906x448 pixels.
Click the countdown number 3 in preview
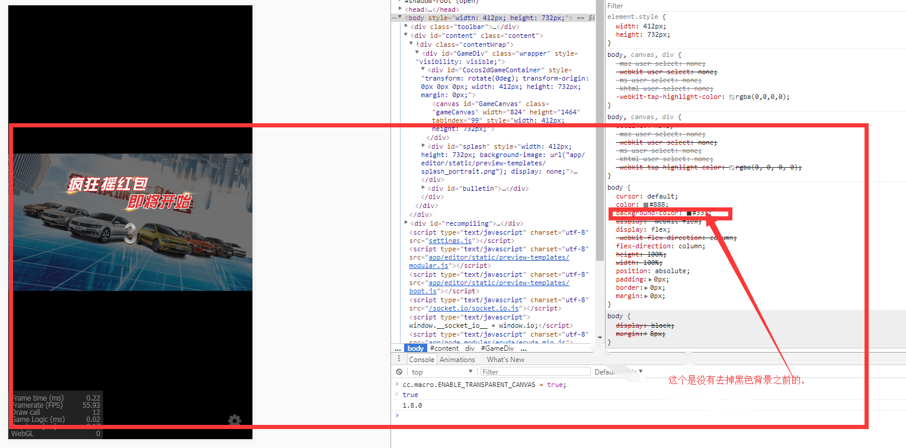[x=130, y=235]
